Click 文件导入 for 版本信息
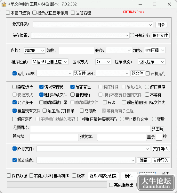This screenshot has height=193, width=177. pos(161,160)
